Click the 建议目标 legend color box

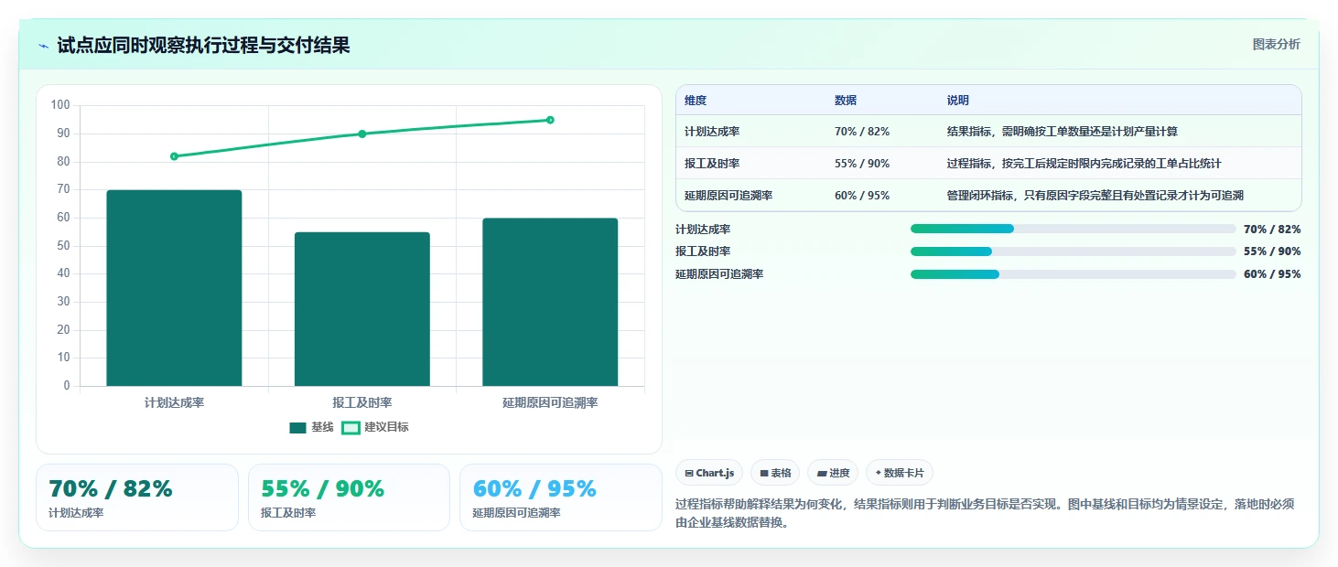point(351,427)
